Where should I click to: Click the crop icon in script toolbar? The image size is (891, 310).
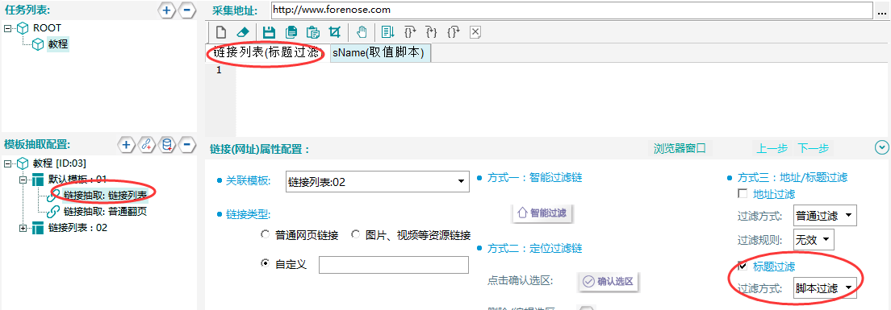(335, 32)
